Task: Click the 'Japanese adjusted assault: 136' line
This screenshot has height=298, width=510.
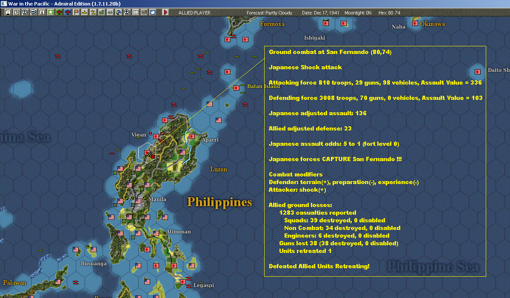Action: pos(317,113)
